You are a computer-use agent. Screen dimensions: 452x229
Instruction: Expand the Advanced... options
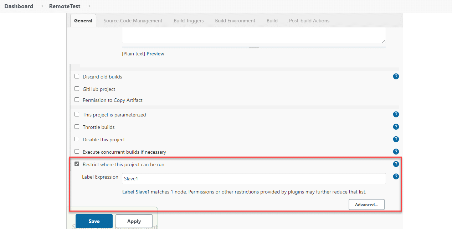(366, 205)
